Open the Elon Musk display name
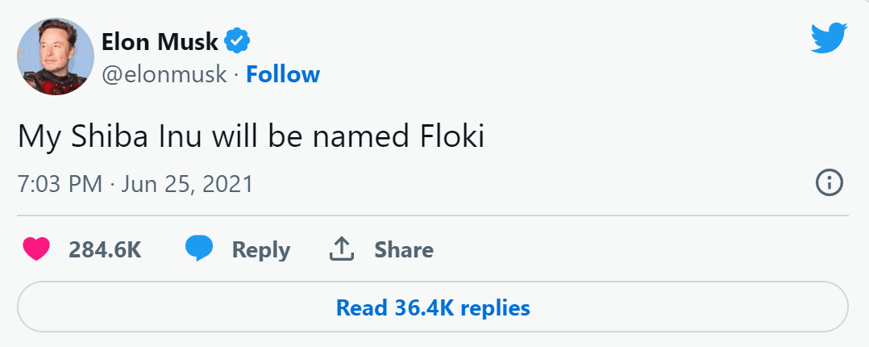This screenshot has height=347, width=869. click(x=160, y=40)
